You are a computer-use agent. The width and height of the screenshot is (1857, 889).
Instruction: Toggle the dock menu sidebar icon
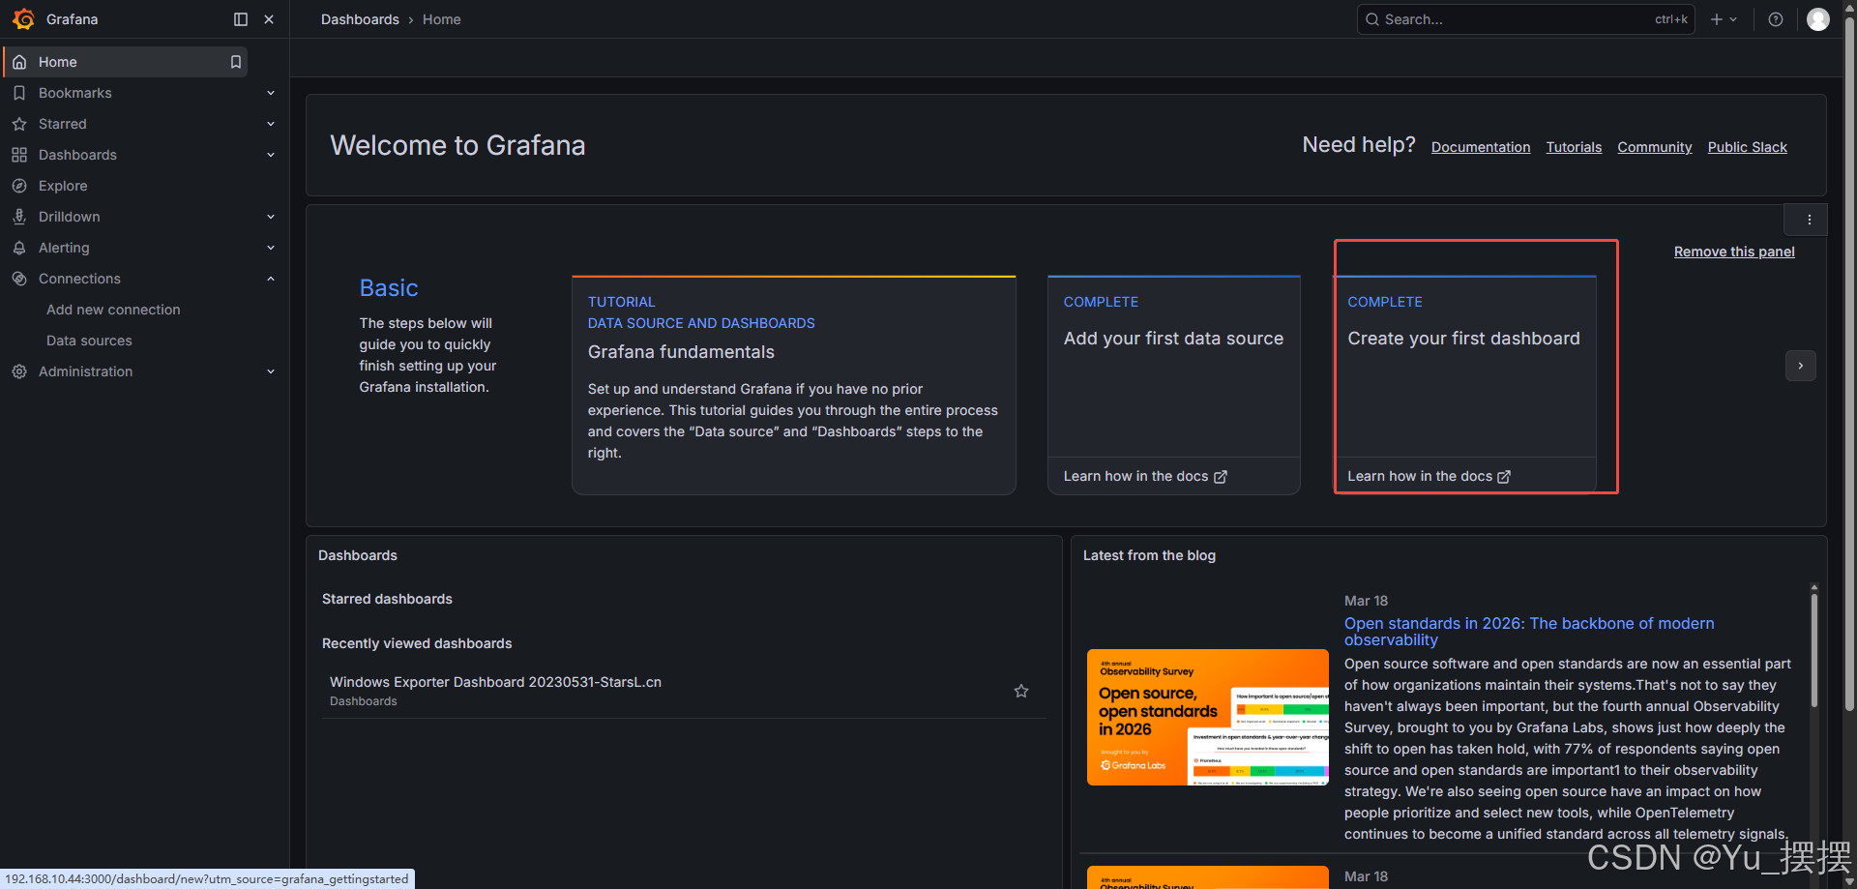(241, 19)
